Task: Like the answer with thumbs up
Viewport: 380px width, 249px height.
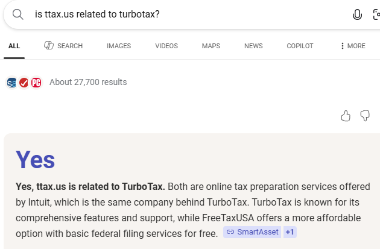Action: pyautogui.click(x=346, y=116)
